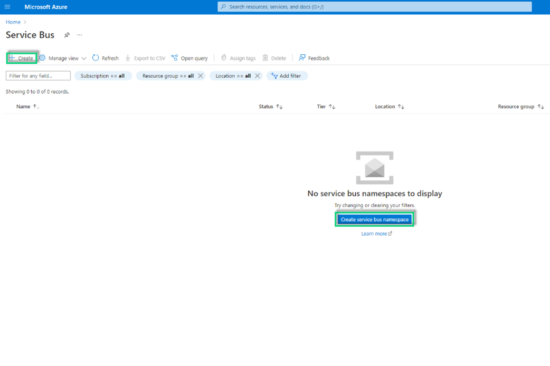Go to the Home breadcrumb
This screenshot has width=550, height=366.
(13, 22)
